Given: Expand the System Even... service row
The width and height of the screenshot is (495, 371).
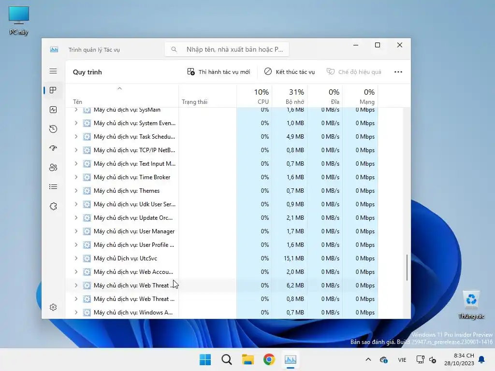Looking at the screenshot, I should (x=76, y=123).
